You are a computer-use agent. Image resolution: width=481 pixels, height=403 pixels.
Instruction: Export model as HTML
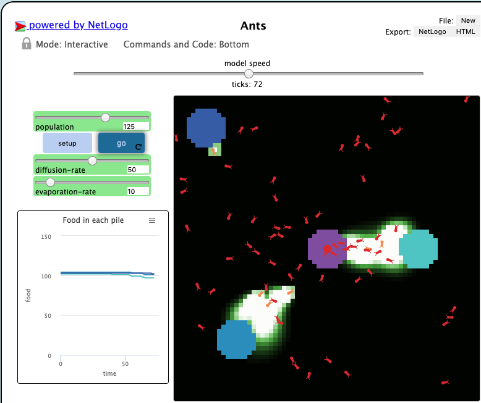[466, 31]
